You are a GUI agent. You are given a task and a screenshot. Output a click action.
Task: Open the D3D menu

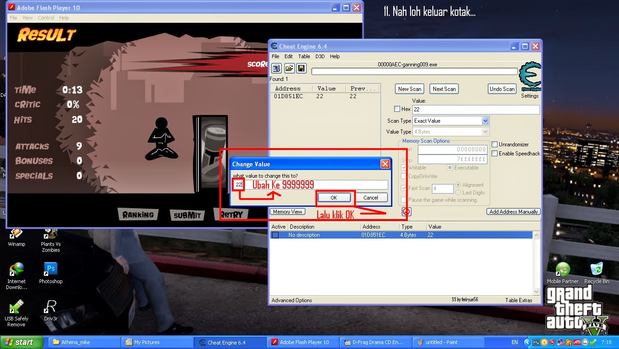pyautogui.click(x=320, y=56)
